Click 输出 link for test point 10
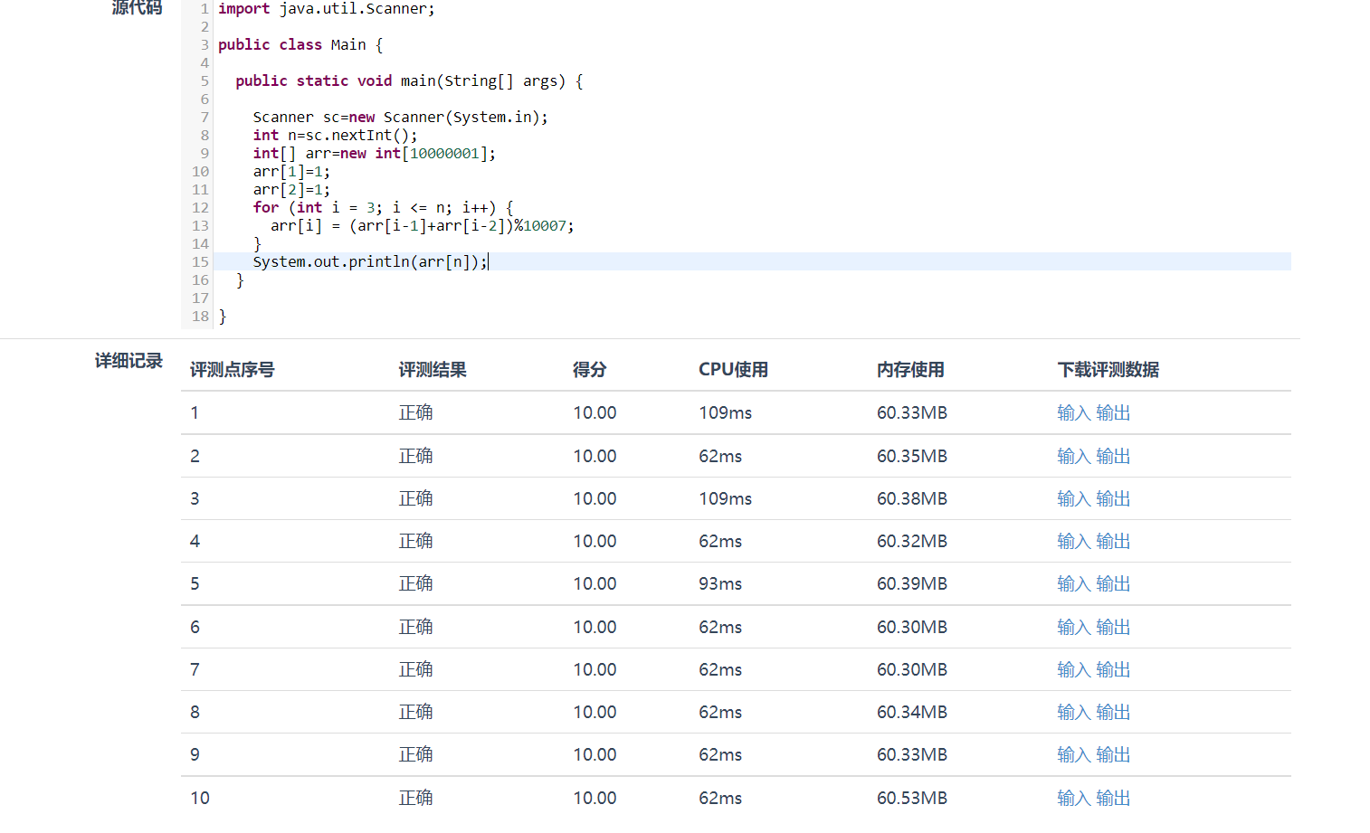This screenshot has height=833, width=1370. tap(1113, 799)
